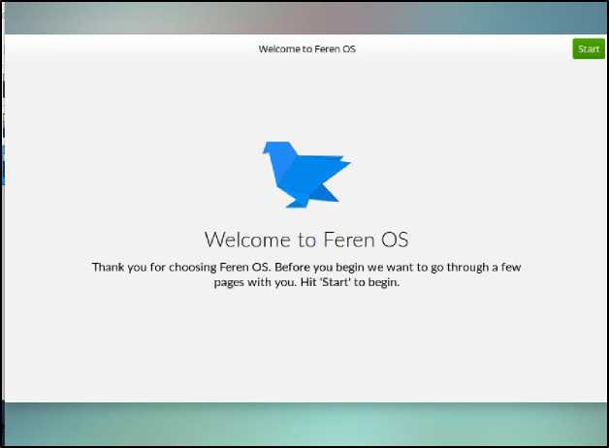Click the empty header bar left of the title
The height and width of the screenshot is (448, 609).
(130, 48)
